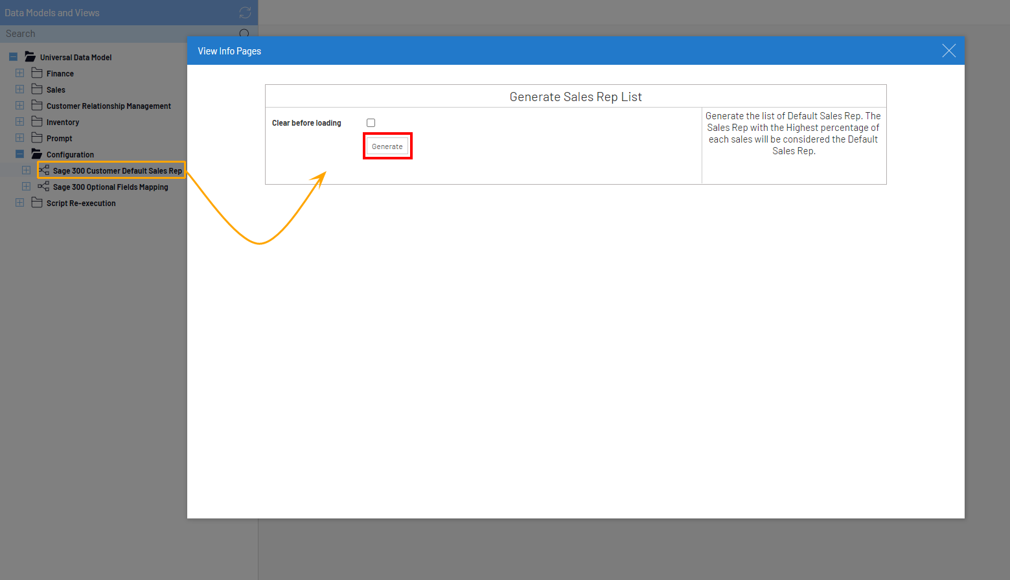Click the Inventory folder icon
The width and height of the screenshot is (1010, 580).
(x=37, y=122)
